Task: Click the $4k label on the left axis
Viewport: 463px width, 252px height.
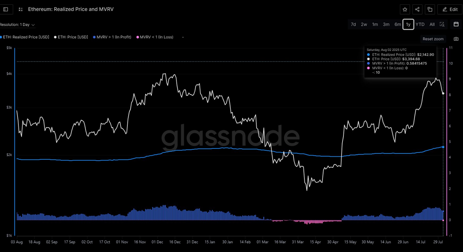Action: (9, 74)
